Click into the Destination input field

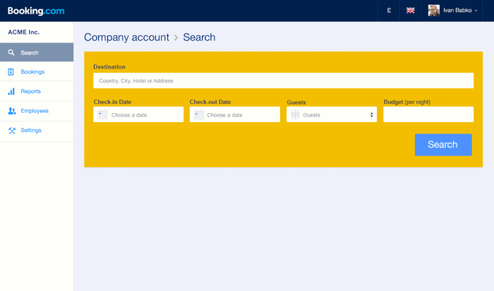[282, 81]
